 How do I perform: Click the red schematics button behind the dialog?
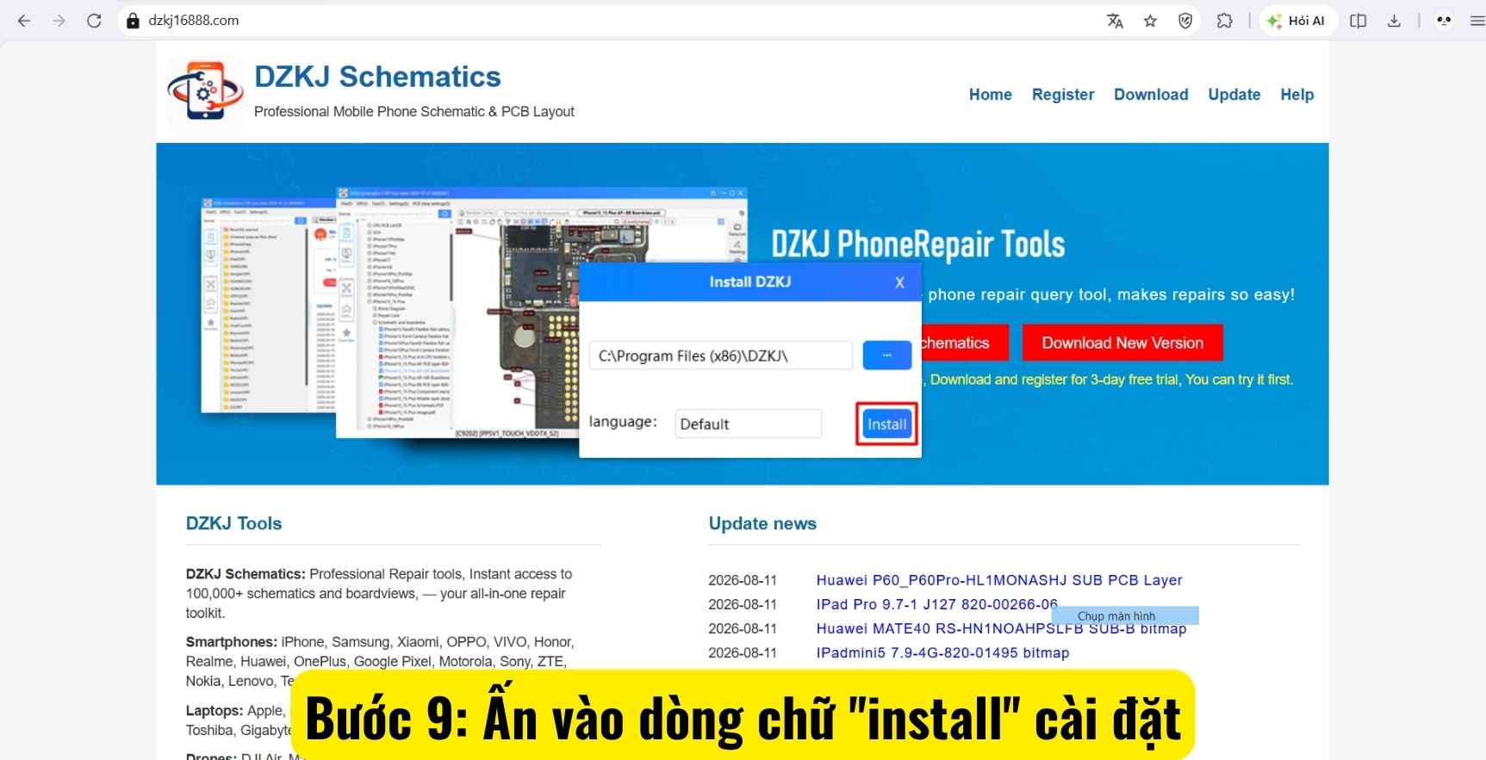click(x=964, y=343)
